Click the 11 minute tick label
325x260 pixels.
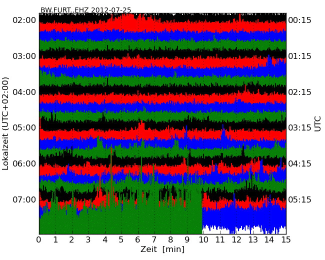click(220, 240)
